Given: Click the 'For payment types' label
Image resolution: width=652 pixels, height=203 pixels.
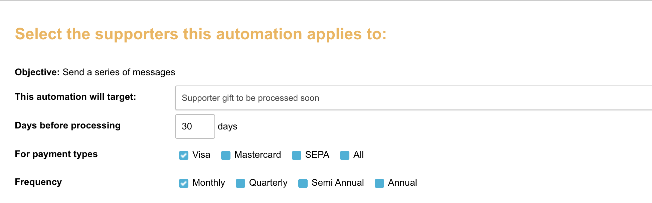Looking at the screenshot, I should coord(56,154).
